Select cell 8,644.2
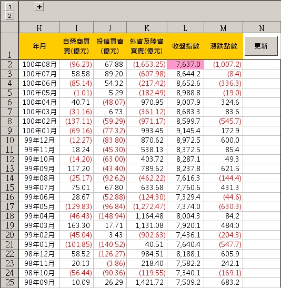Viewport: 281px width, 288px height. click(x=185, y=74)
